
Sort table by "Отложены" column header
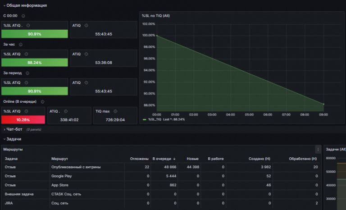point(139,159)
